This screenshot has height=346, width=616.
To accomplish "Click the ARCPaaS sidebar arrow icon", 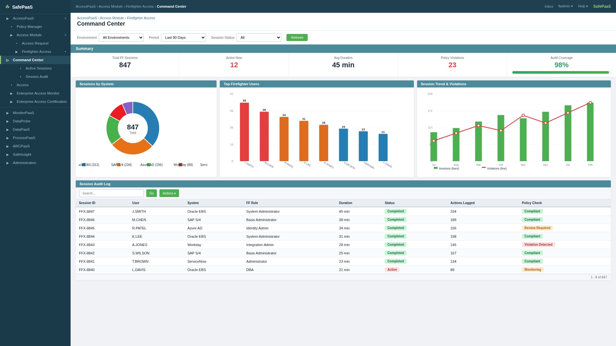I will pos(8,146).
